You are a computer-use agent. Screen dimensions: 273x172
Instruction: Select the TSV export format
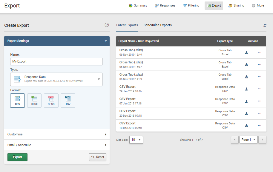pyautogui.click(x=68, y=100)
